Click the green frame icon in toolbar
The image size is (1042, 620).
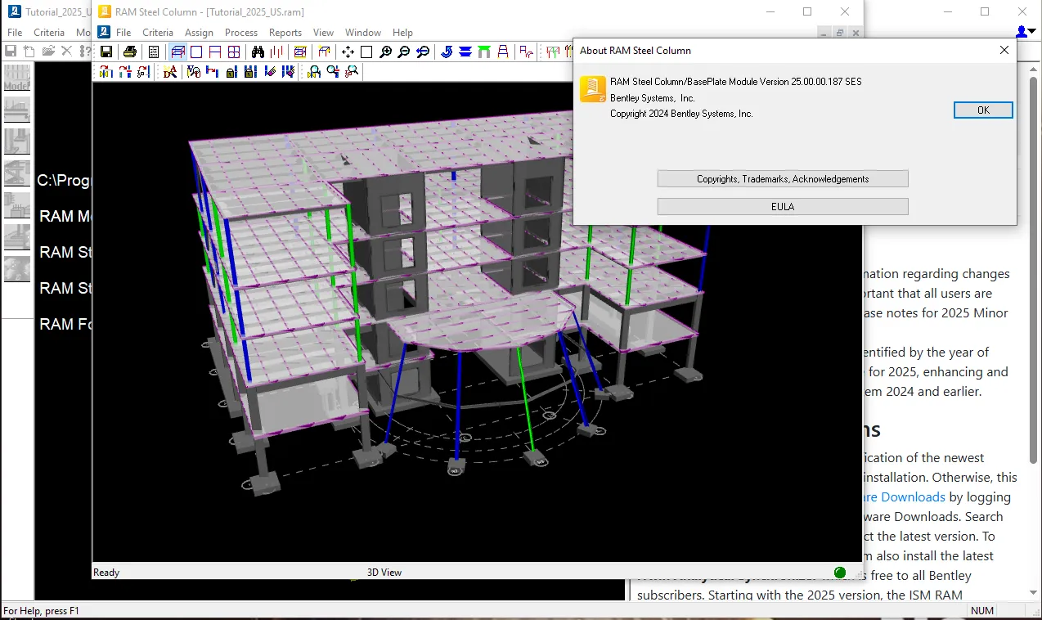click(484, 52)
